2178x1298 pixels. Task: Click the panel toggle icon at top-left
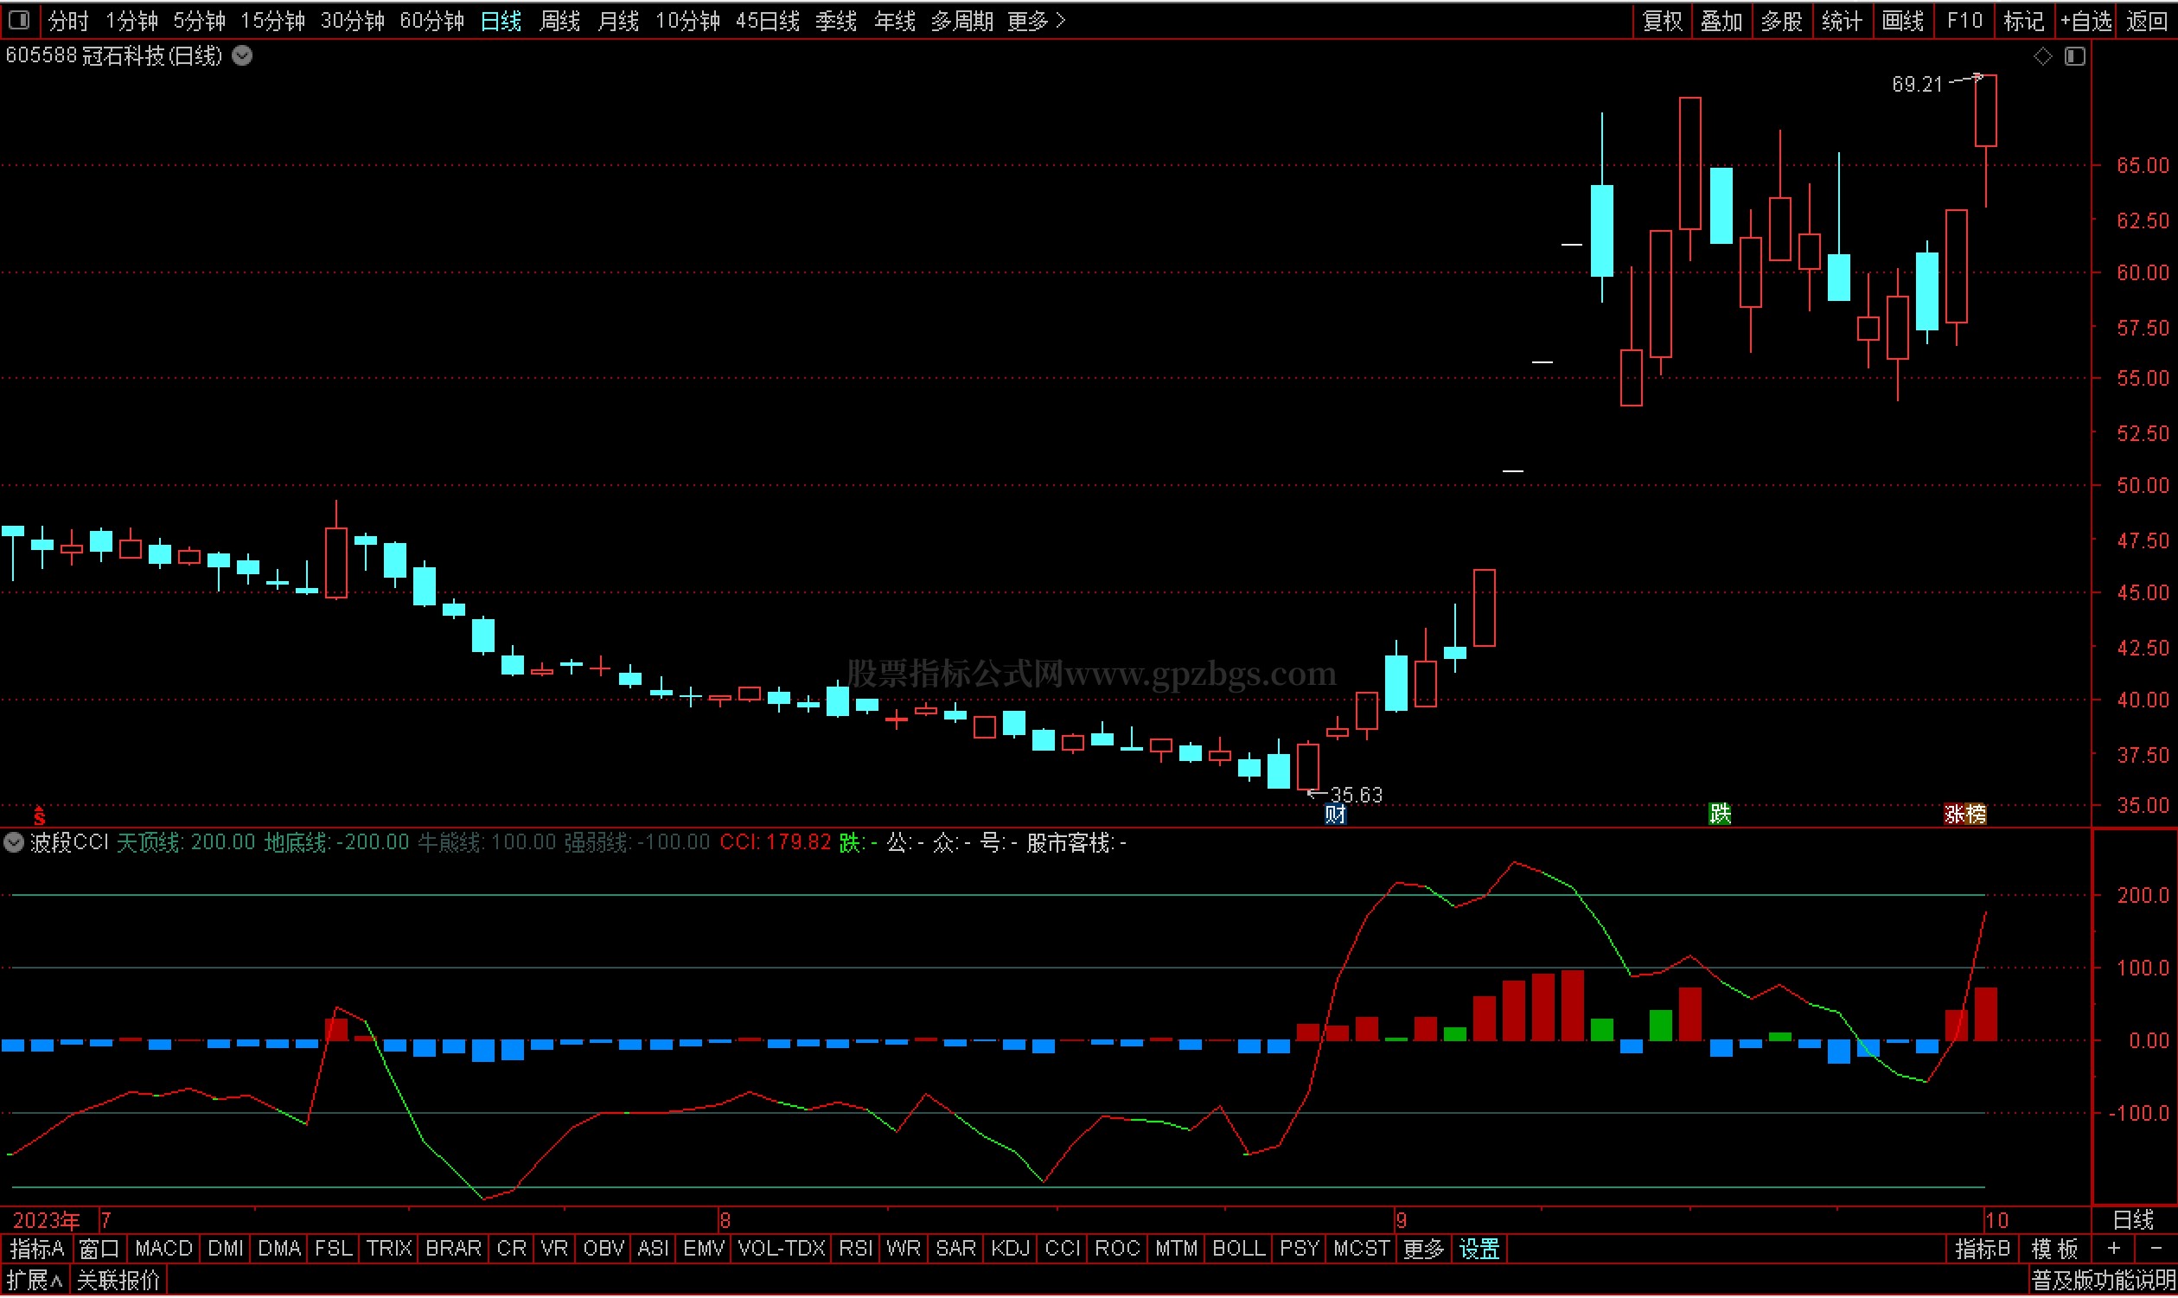click(19, 20)
